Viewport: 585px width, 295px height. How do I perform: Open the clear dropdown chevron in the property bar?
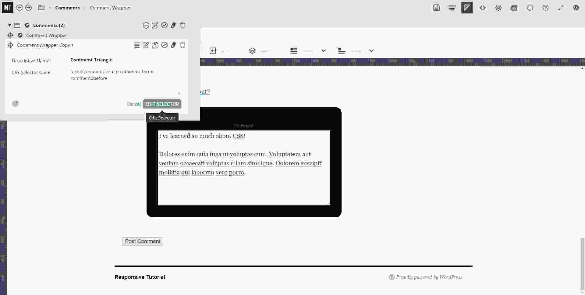pyautogui.click(x=371, y=51)
